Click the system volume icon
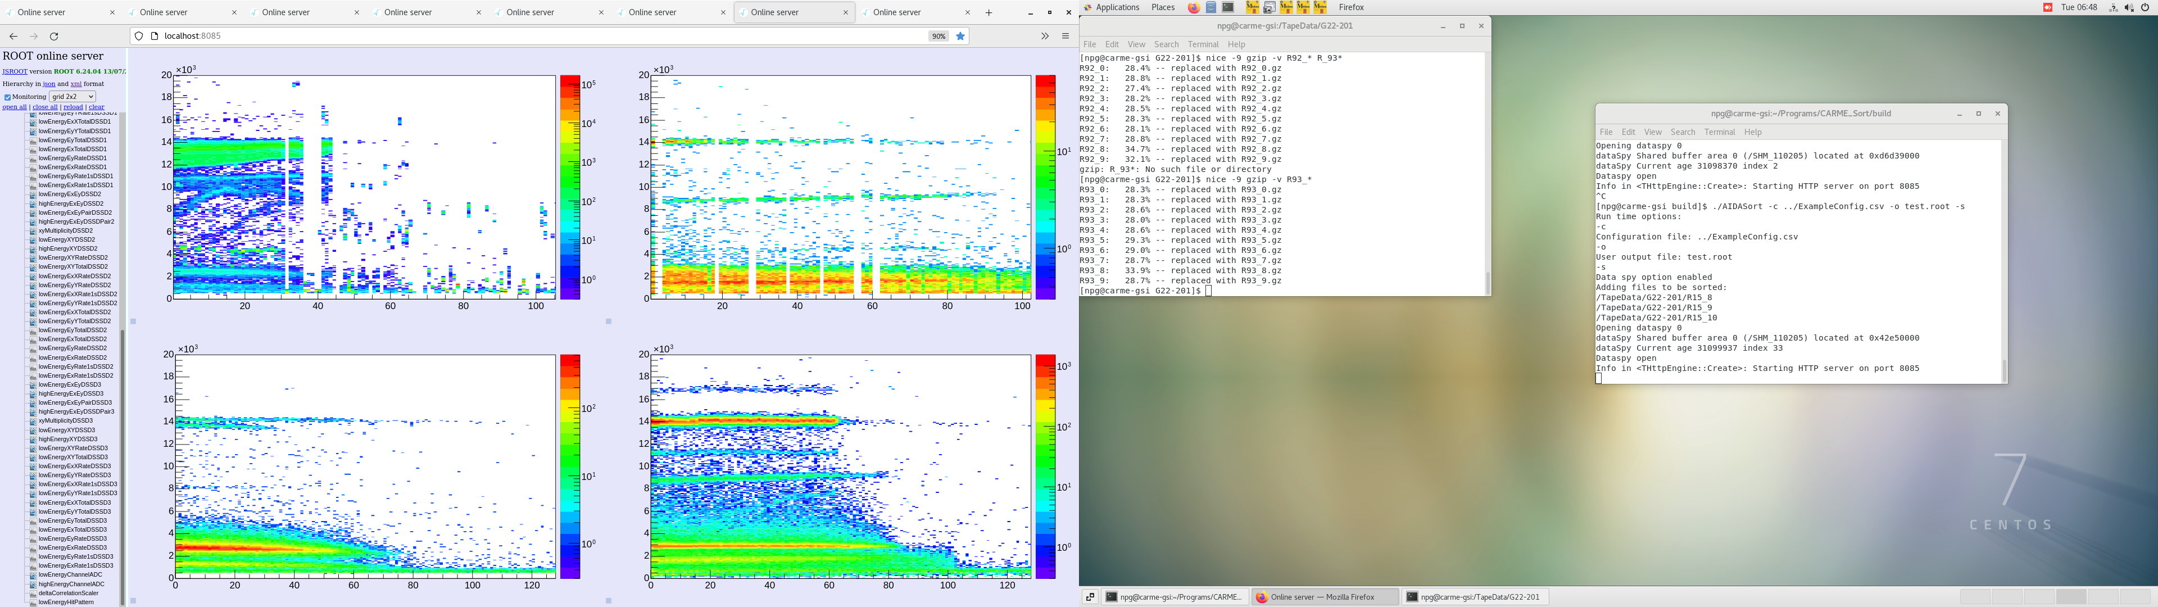2158x607 pixels. [2129, 7]
